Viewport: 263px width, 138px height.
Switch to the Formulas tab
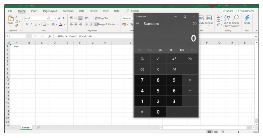click(68, 11)
